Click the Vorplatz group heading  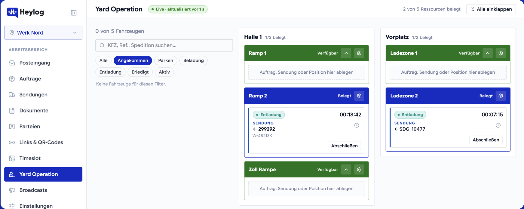[397, 37]
